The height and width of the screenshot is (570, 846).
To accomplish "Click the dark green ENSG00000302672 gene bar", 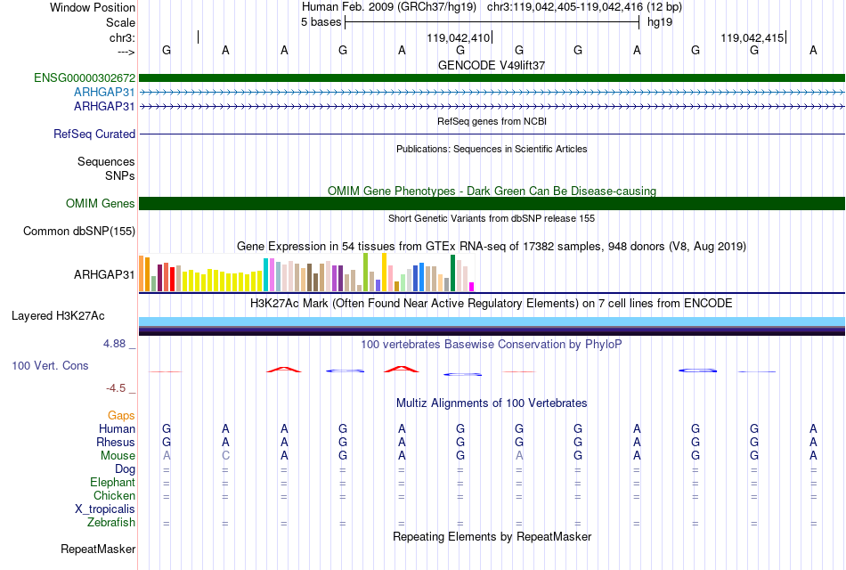I will click(492, 77).
